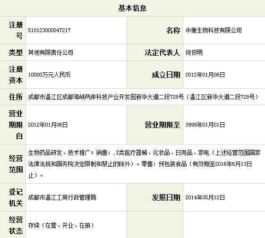Click issue date 2014年05月12日
This screenshot has width=265, height=238.
click(x=205, y=197)
